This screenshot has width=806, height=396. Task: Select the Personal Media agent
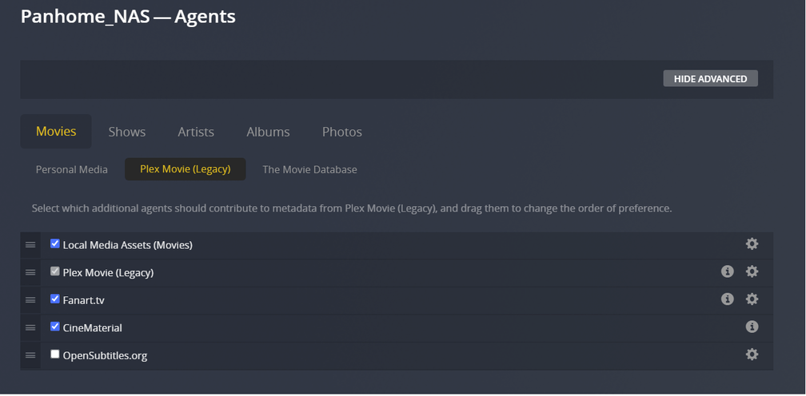point(72,169)
